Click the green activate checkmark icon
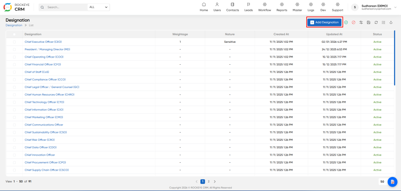Image resolution: width=401 pixels, height=191 pixels. [x=346, y=22]
